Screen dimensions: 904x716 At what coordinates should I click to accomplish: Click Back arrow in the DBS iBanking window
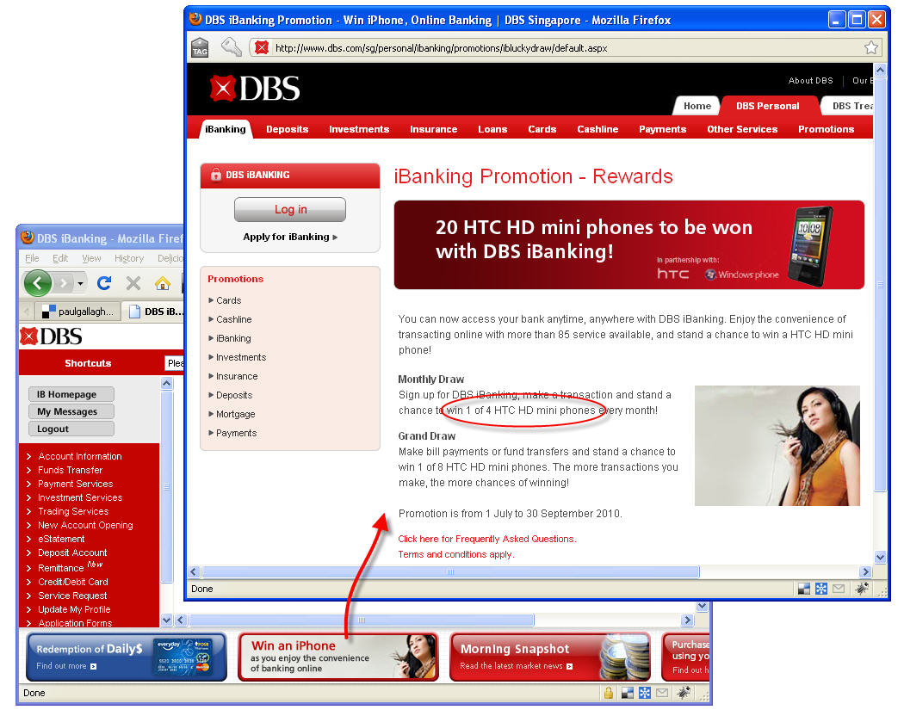pyautogui.click(x=38, y=283)
